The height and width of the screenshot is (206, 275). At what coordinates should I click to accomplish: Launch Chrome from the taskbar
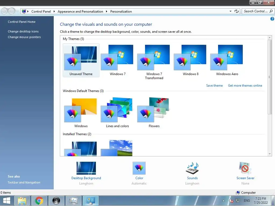pyautogui.click(x=39, y=201)
